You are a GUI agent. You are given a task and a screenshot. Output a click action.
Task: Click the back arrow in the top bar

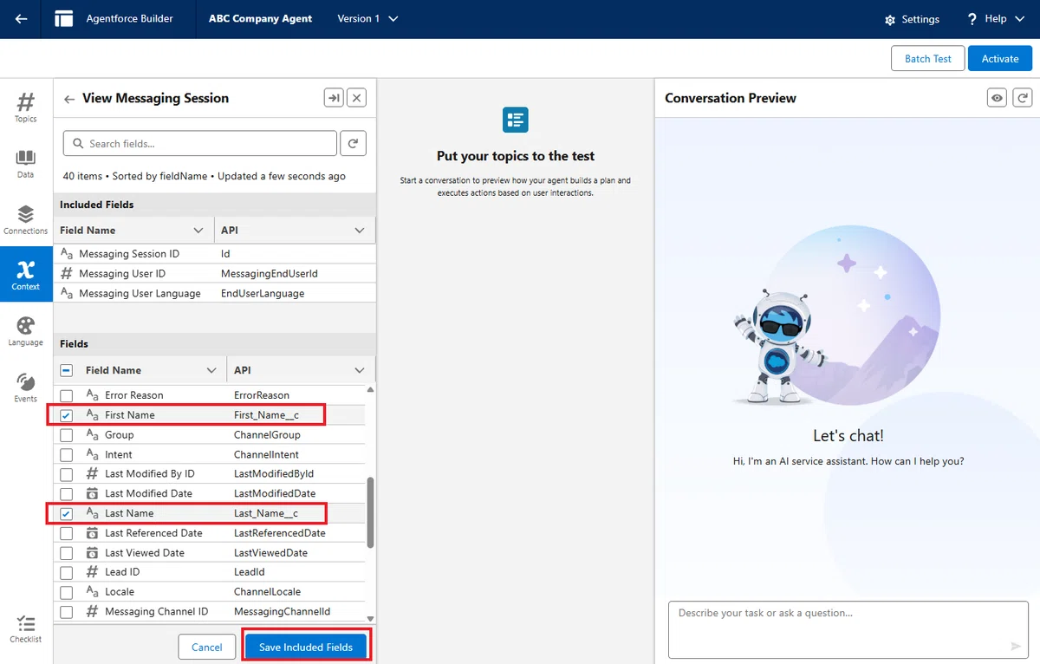point(22,19)
